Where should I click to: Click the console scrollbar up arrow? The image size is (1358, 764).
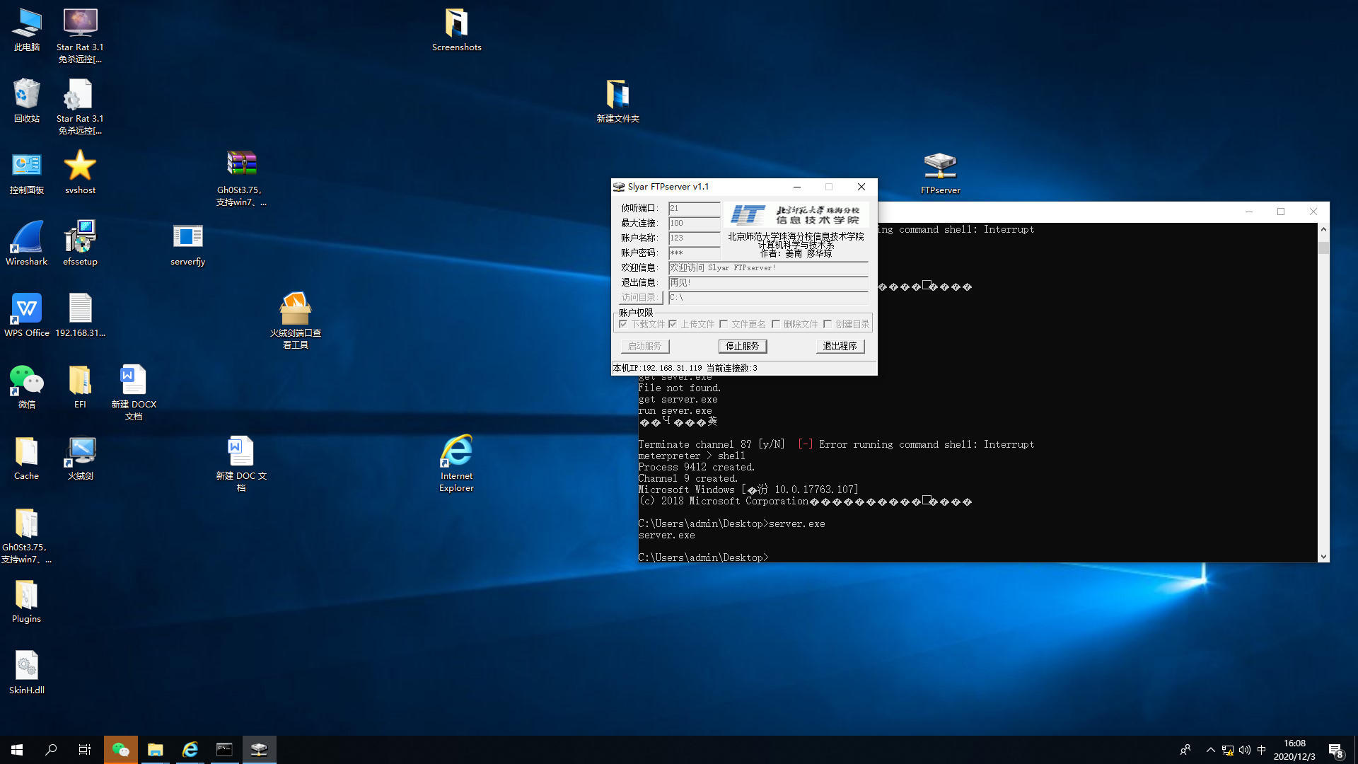pyautogui.click(x=1323, y=229)
